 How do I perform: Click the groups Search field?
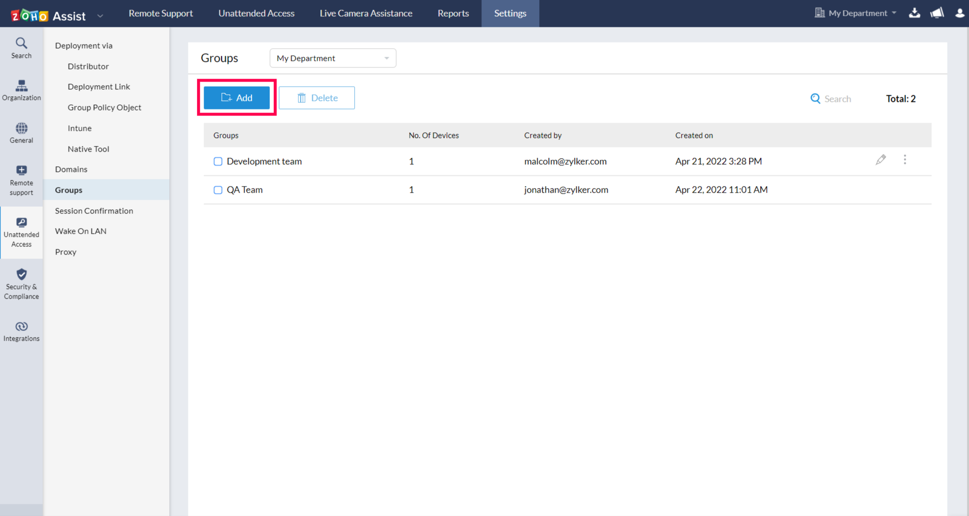pos(837,99)
